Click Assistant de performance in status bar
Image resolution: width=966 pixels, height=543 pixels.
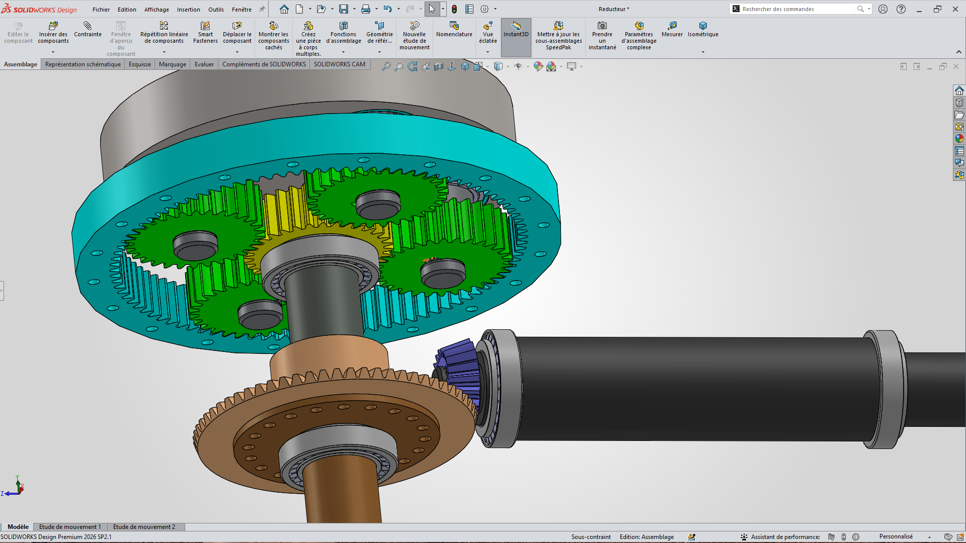(780, 537)
